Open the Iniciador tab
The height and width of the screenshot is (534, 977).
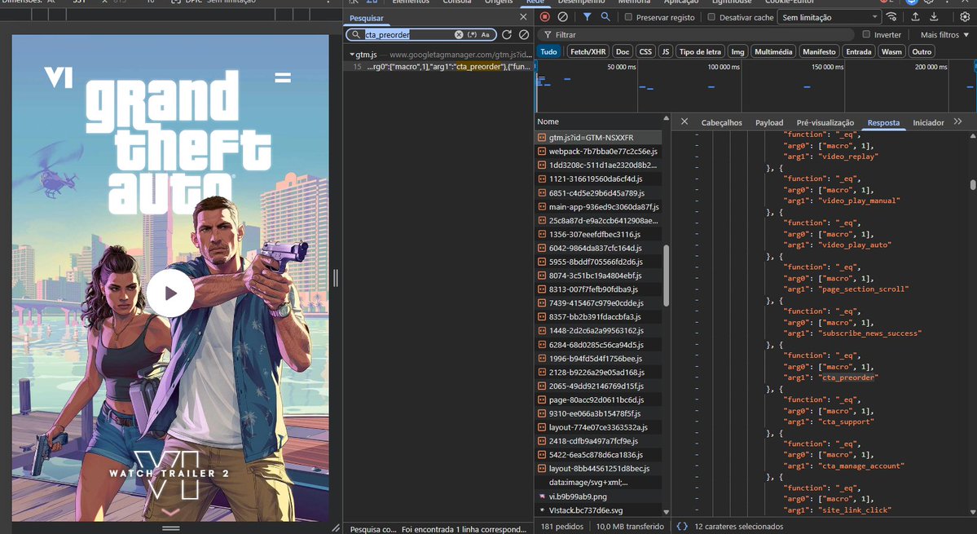(928, 123)
